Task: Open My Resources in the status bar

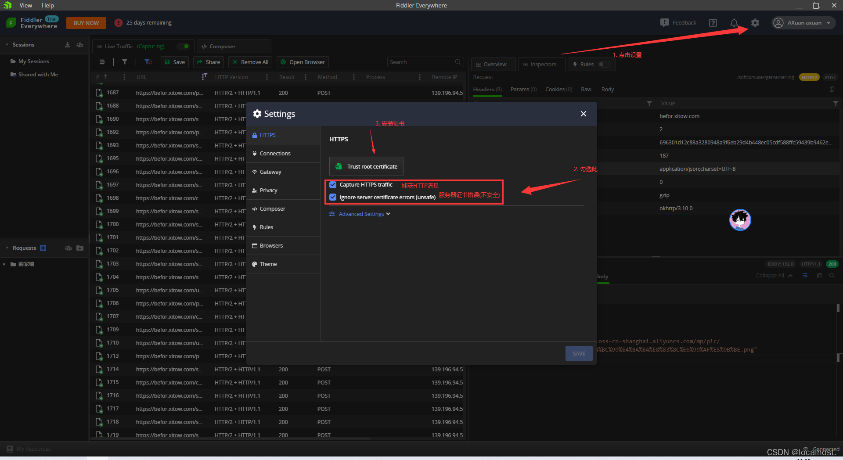Action: pyautogui.click(x=29, y=449)
